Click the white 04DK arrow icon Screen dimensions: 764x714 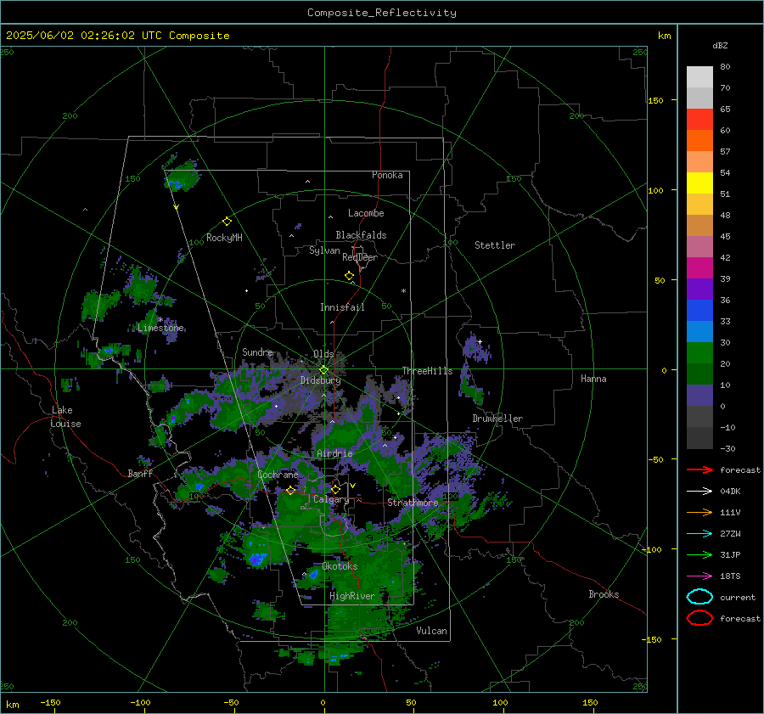699,492
